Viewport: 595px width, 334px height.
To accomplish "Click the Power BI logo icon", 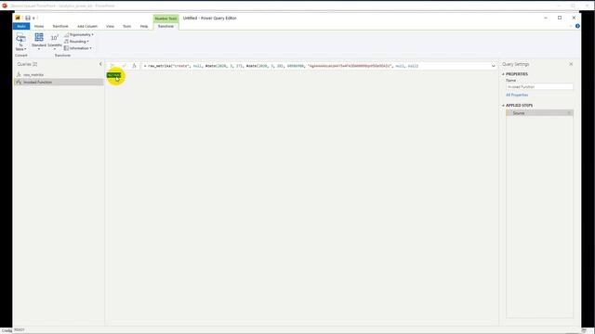I will [18, 18].
